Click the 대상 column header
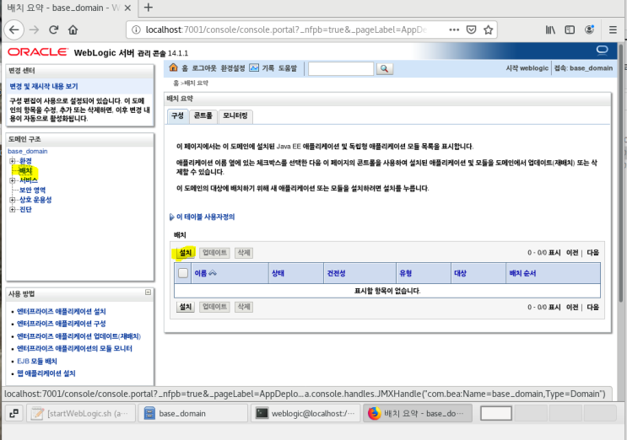Viewport: 627px width, 440px height. [460, 273]
